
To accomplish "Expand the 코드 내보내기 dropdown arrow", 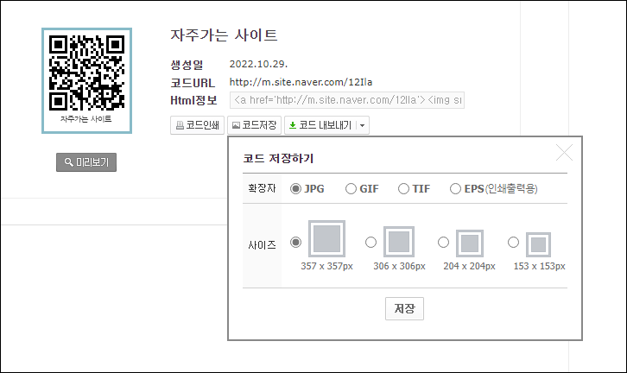I will tap(362, 125).
